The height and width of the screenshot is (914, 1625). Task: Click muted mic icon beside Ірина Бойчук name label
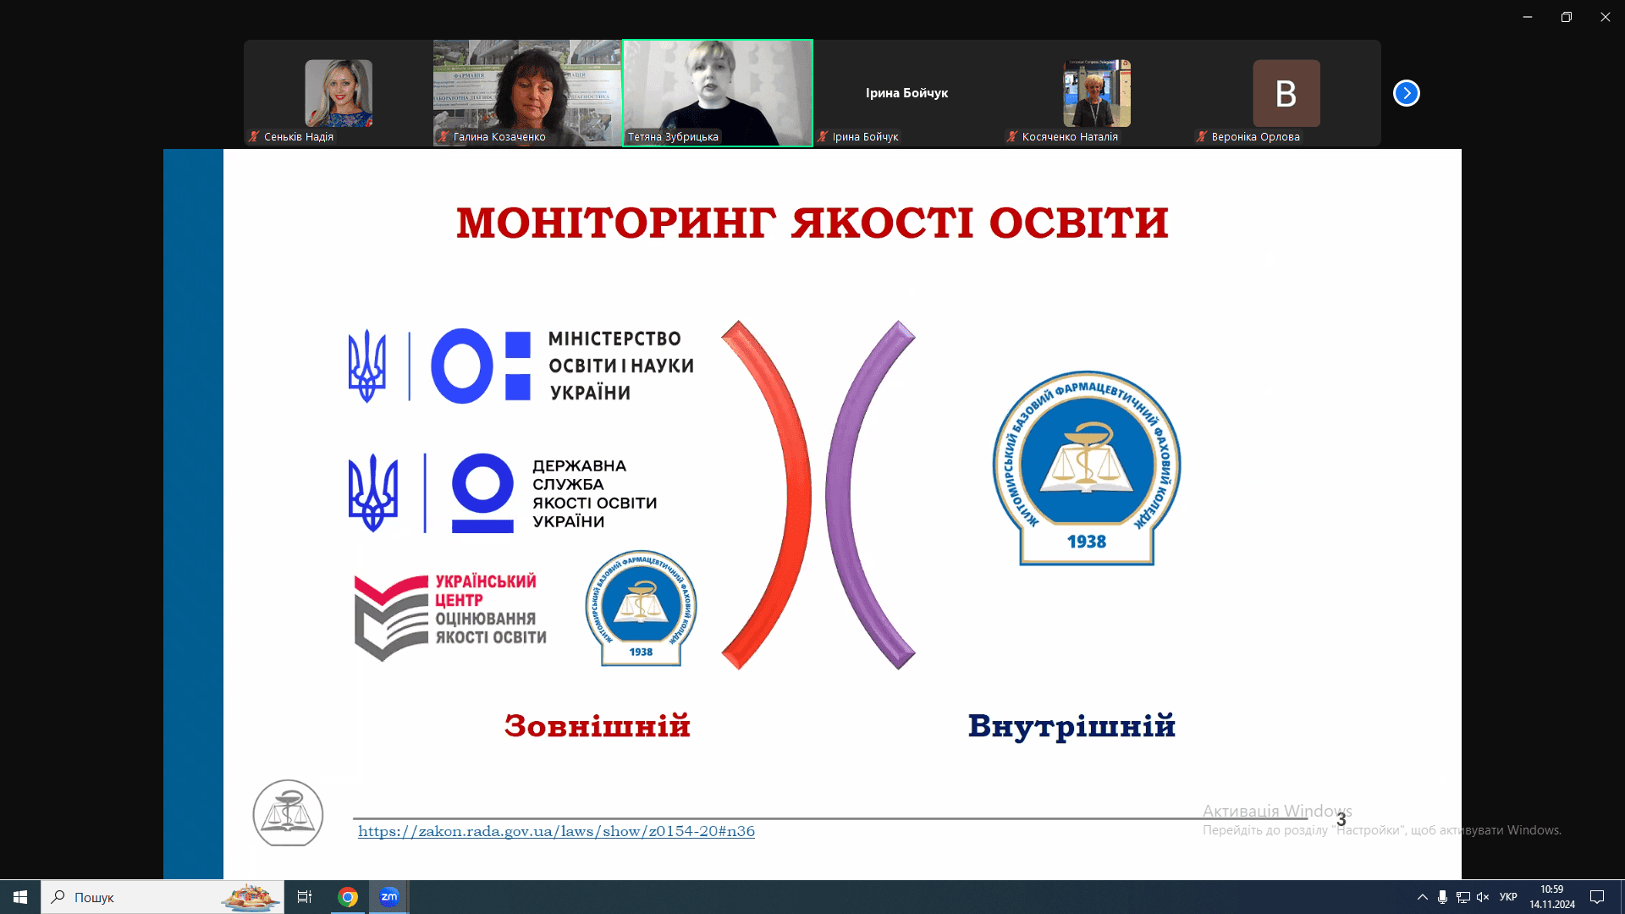[x=823, y=136]
